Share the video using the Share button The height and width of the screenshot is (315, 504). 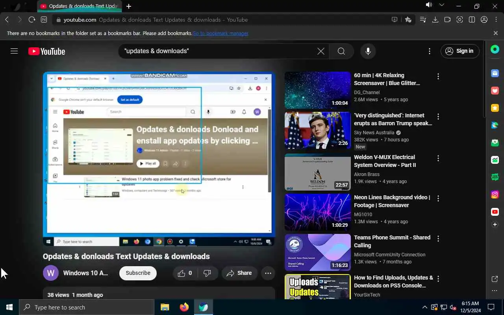click(239, 273)
